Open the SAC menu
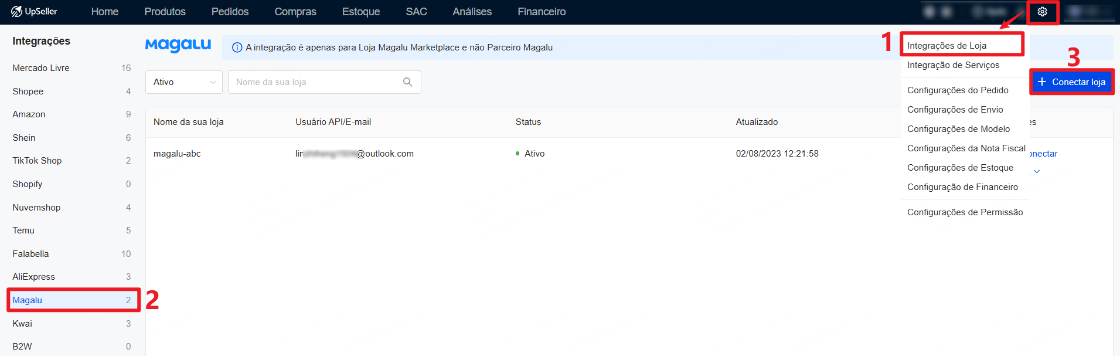 416,12
